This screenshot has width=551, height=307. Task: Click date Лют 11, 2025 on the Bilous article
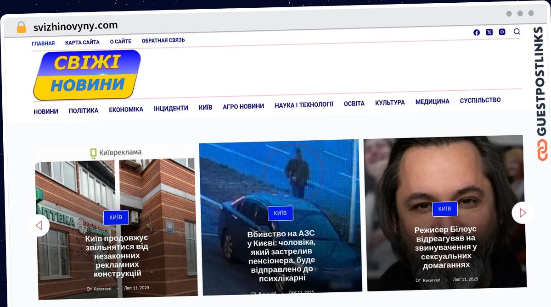click(x=465, y=279)
